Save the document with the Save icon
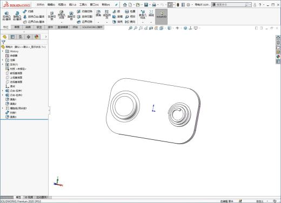The height and width of the screenshot is (203, 281). pyautogui.click(x=146, y=5)
